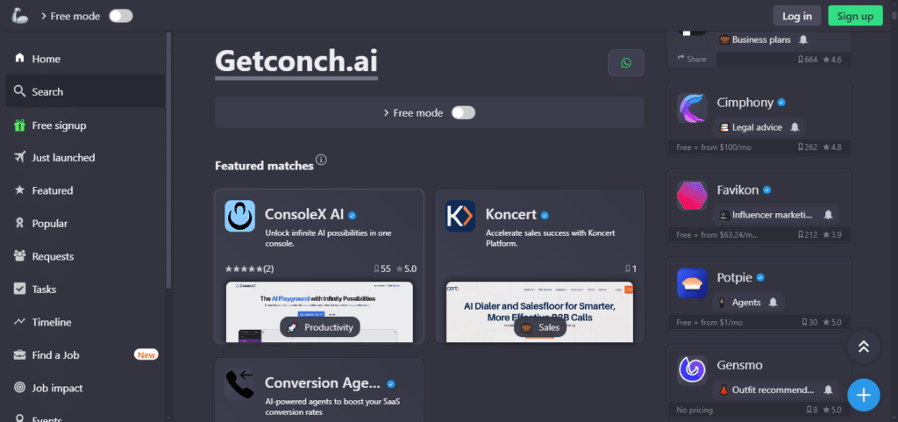Click the WhatsApp share button
The image size is (898, 422).
(626, 63)
